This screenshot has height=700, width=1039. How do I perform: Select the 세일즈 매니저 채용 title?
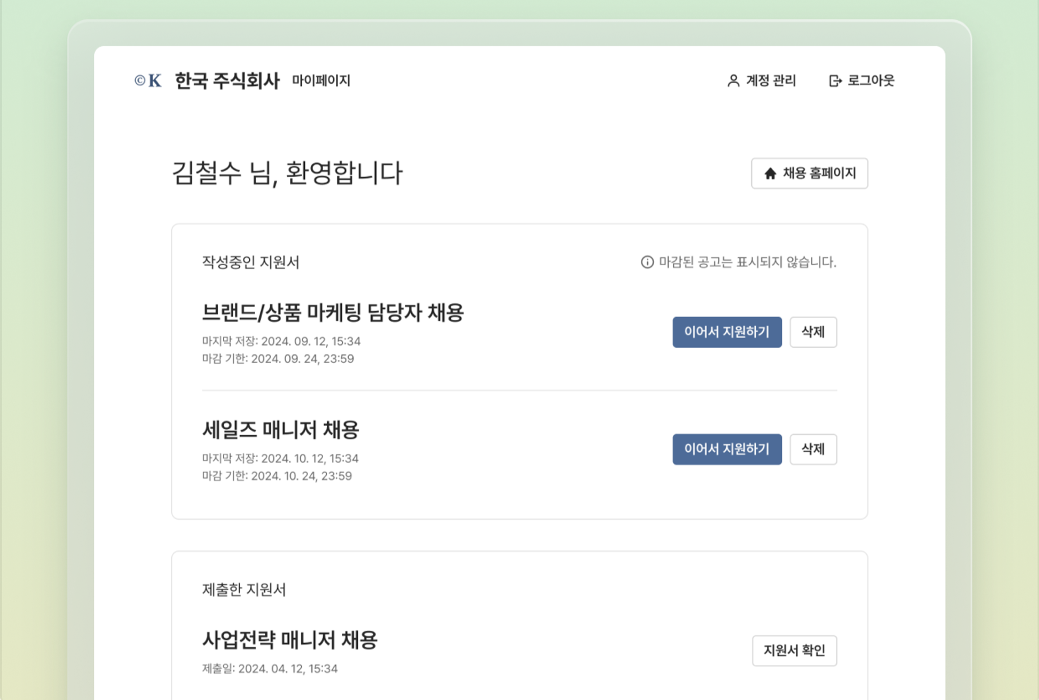point(281,430)
